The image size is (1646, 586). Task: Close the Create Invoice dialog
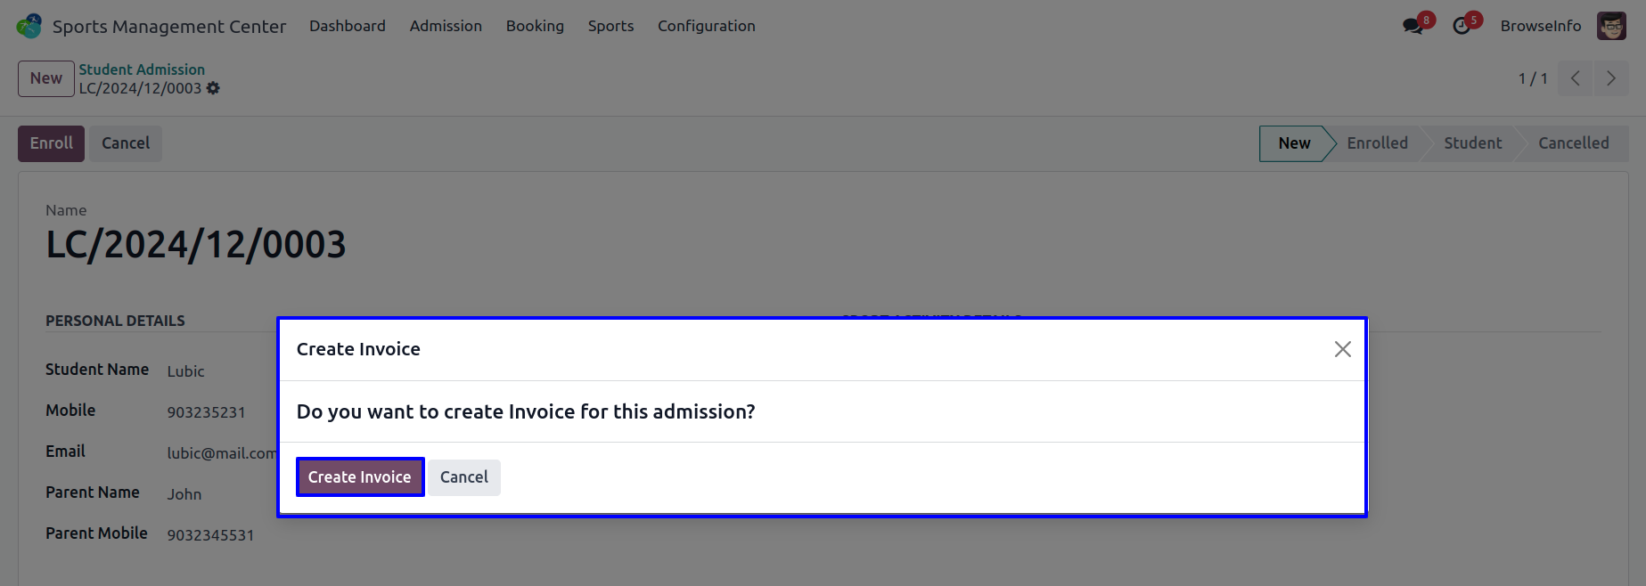coord(1343,349)
